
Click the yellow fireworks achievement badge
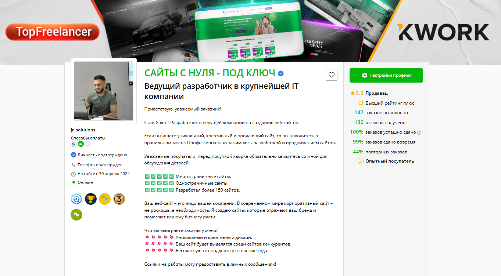105,199
